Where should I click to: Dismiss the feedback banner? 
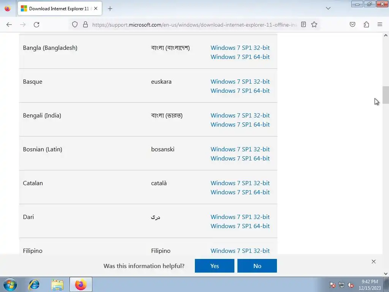pos(374,262)
